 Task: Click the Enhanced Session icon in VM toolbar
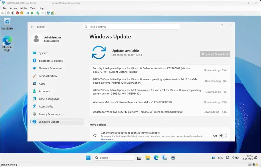[48, 13]
